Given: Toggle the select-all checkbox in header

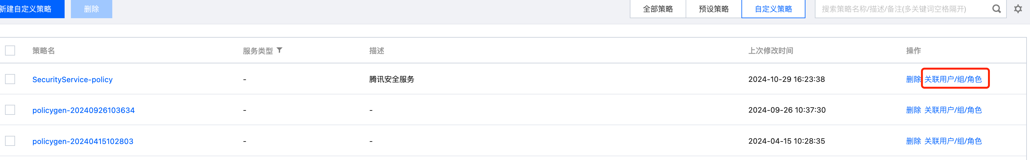Looking at the screenshot, I should (x=10, y=51).
